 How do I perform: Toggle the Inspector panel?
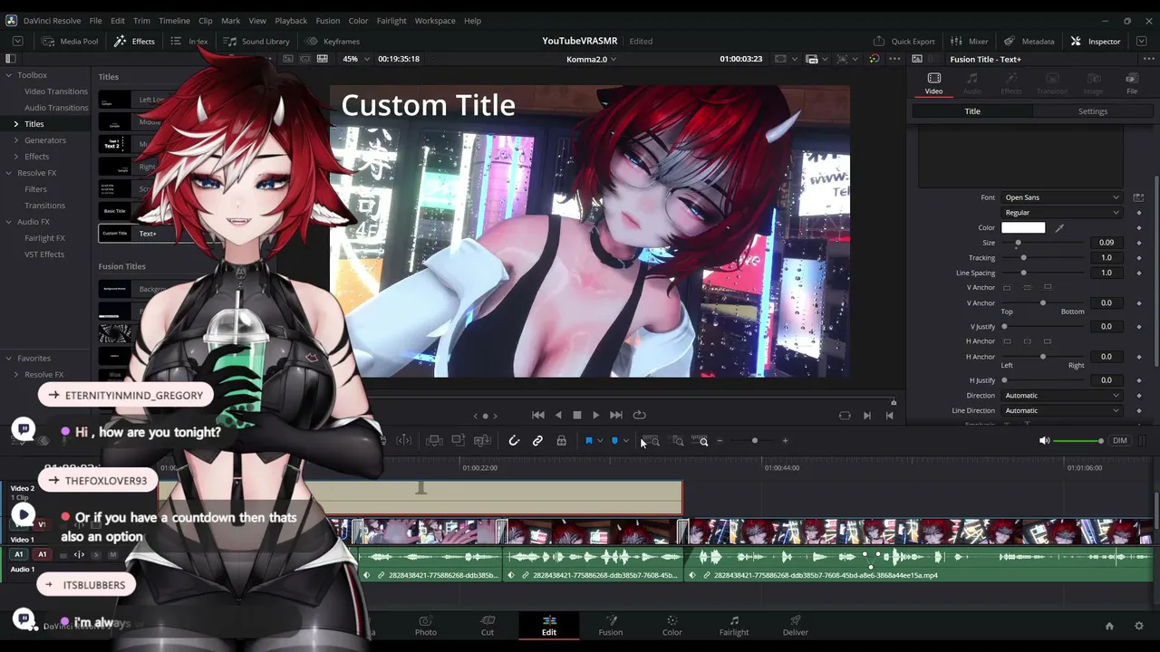pyautogui.click(x=1096, y=41)
